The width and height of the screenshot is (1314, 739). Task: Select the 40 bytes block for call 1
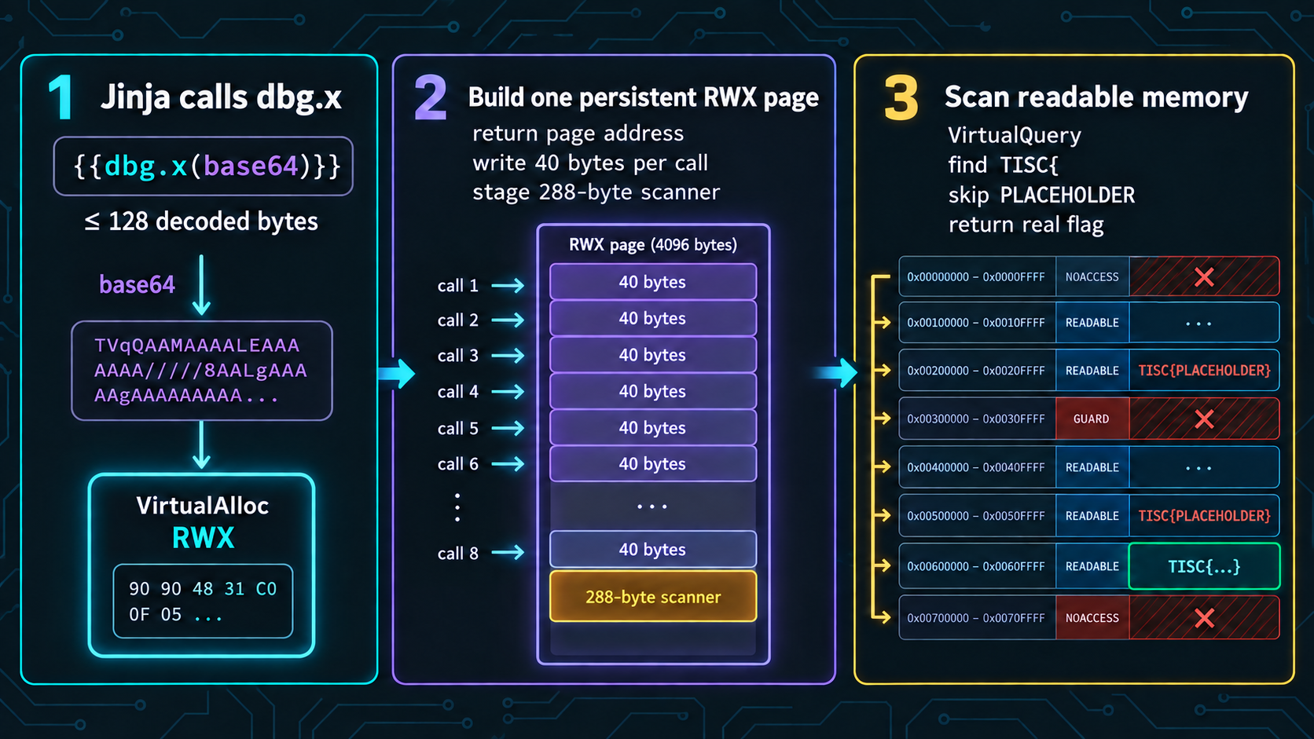coord(653,282)
